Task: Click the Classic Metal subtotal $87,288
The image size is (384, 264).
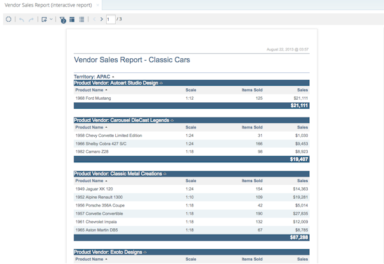Action: tap(299, 237)
